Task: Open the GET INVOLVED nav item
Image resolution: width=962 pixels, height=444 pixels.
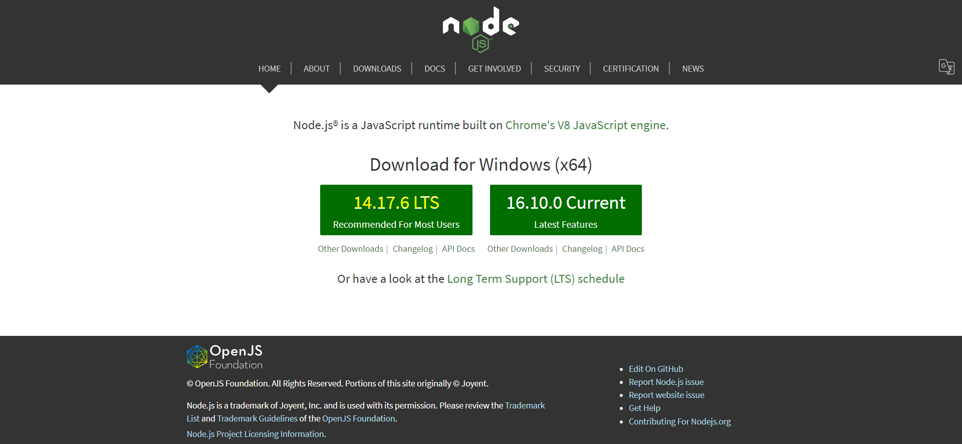Action: click(x=495, y=69)
